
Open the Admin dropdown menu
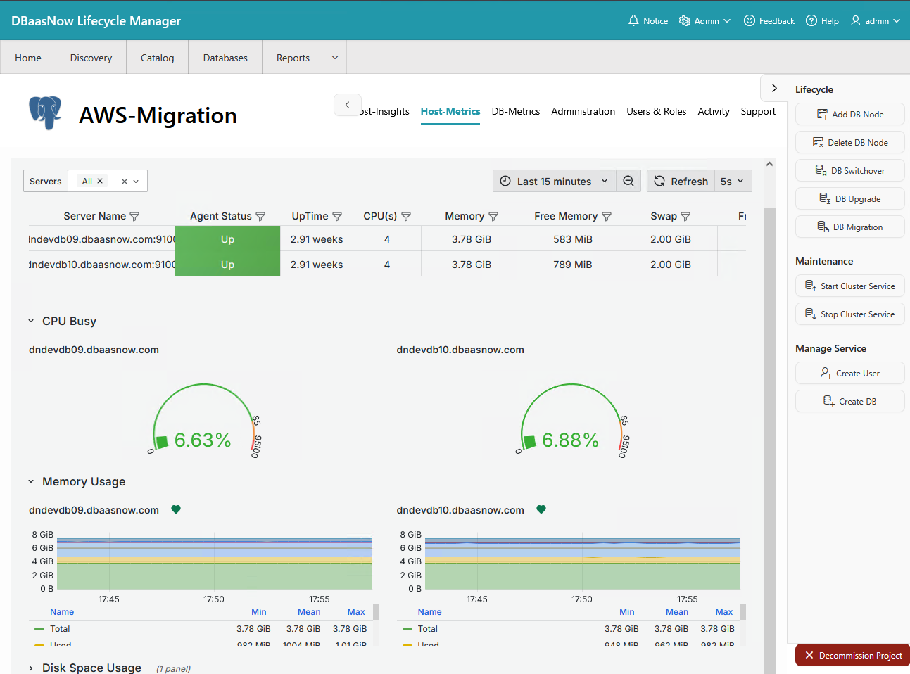point(705,21)
